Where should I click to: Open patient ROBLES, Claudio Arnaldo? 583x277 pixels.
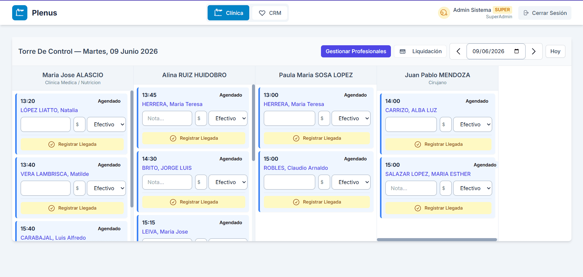pos(296,168)
